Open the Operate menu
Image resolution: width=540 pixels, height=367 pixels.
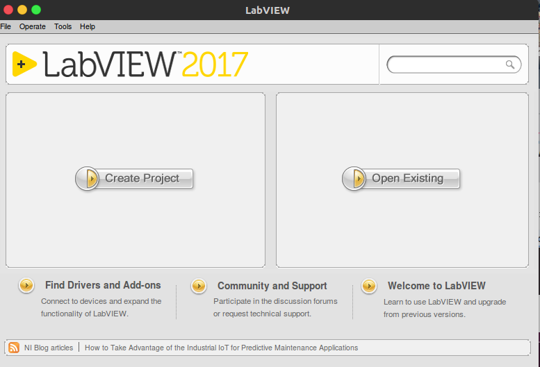[33, 26]
